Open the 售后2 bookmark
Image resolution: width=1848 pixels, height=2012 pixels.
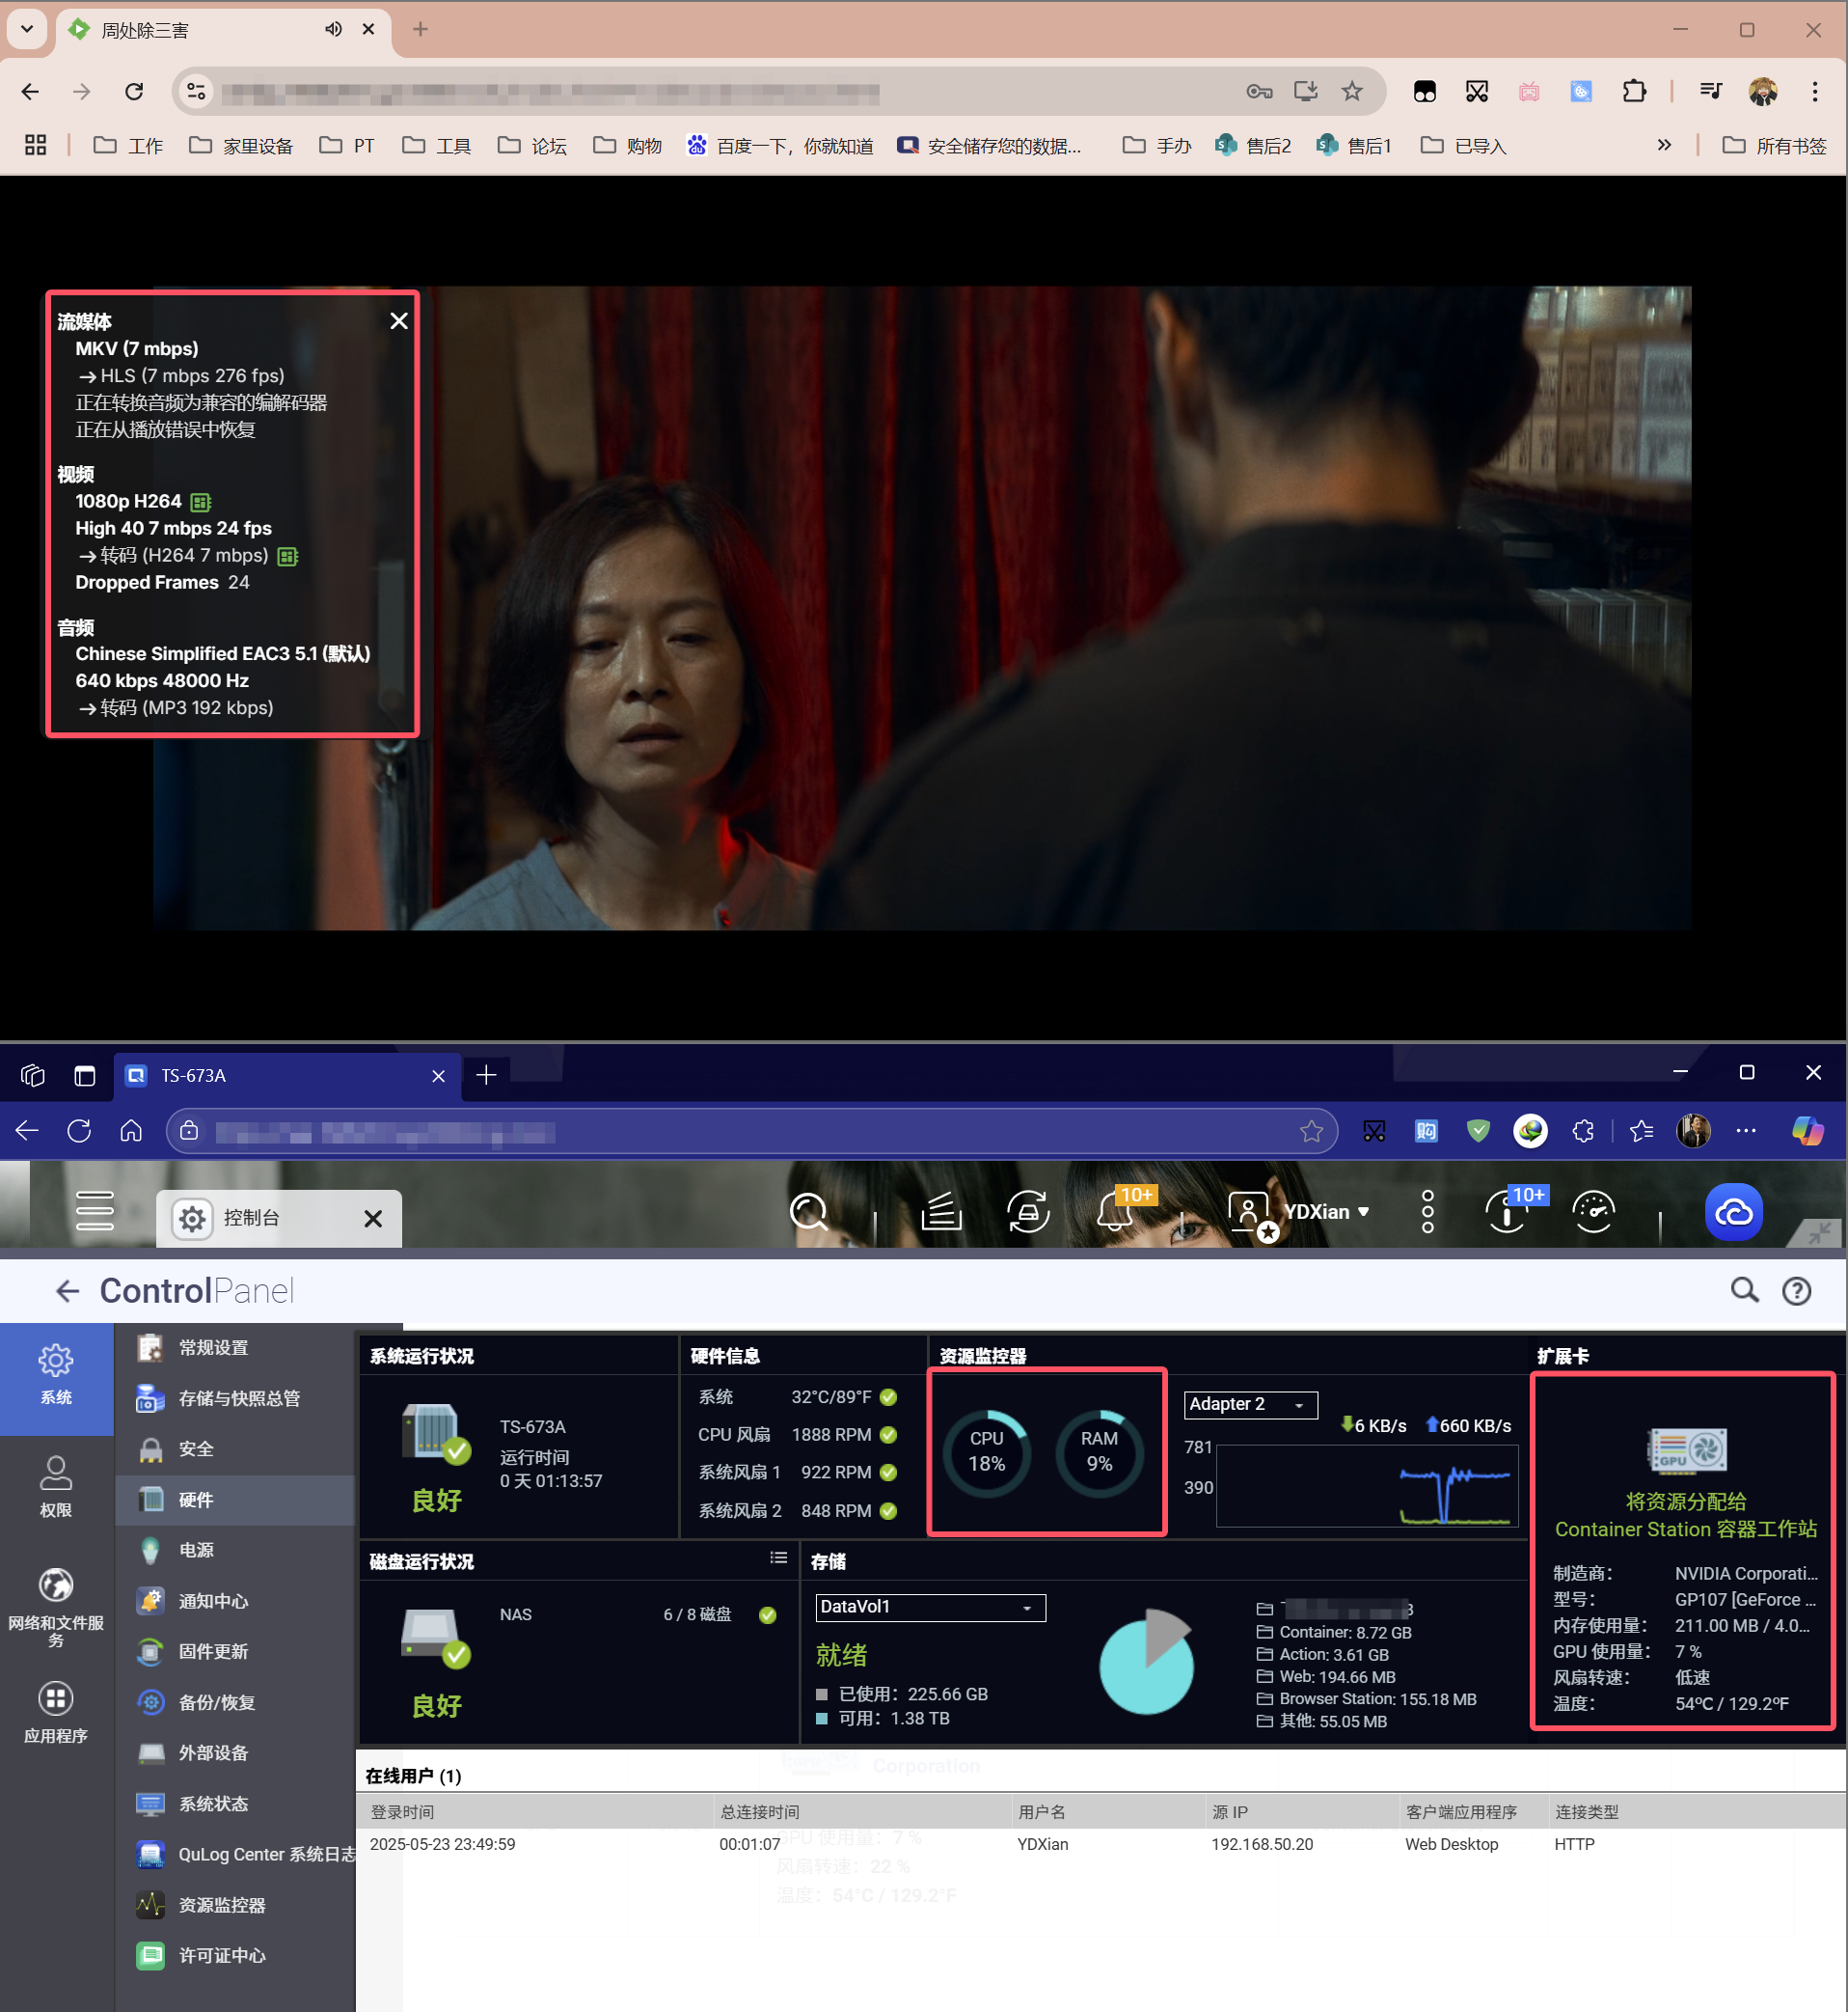coord(1253,146)
